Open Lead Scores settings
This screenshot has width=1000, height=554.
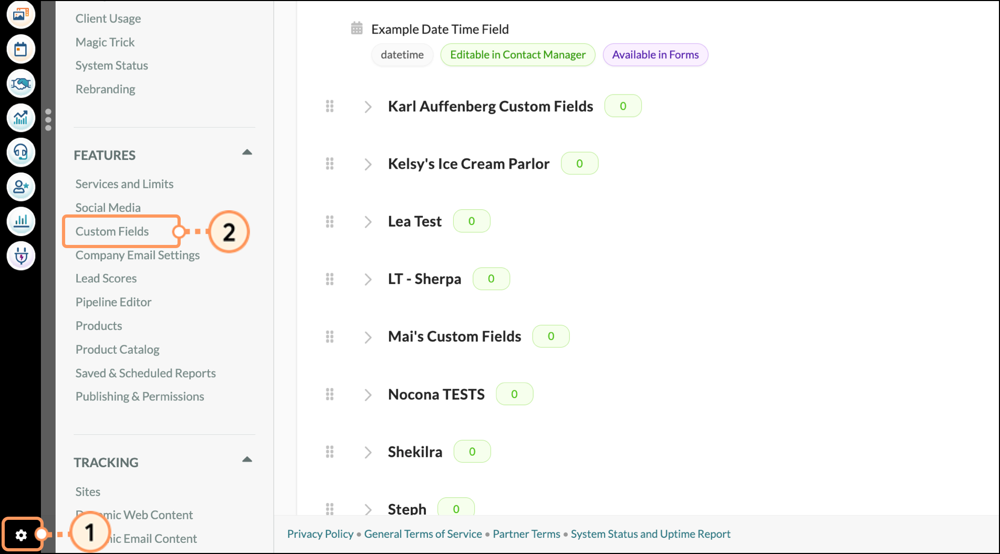pos(106,279)
